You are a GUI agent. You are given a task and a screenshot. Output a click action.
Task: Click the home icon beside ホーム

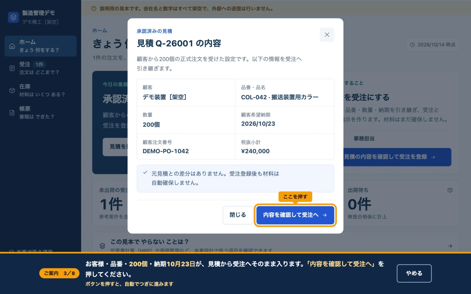pos(12,46)
